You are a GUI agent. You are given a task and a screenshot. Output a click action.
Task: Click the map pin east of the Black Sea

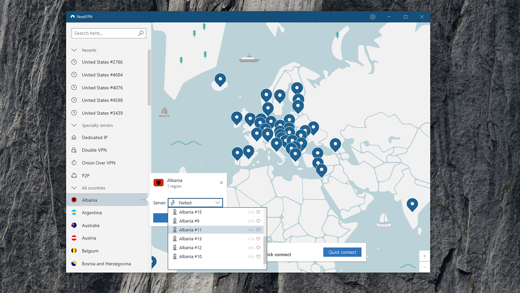pyautogui.click(x=335, y=144)
